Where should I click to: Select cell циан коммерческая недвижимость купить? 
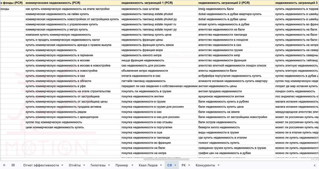73,127
